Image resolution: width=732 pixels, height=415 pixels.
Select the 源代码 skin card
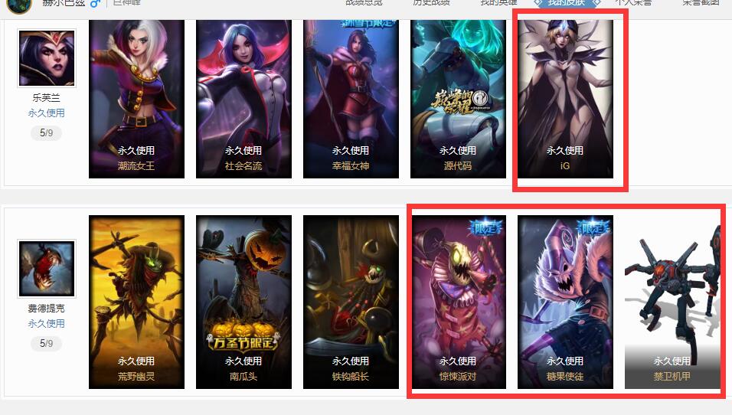click(x=458, y=99)
